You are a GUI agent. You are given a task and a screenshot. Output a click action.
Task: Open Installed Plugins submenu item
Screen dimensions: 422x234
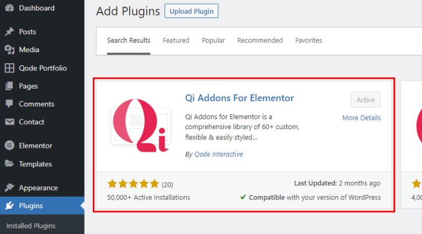coord(31,226)
